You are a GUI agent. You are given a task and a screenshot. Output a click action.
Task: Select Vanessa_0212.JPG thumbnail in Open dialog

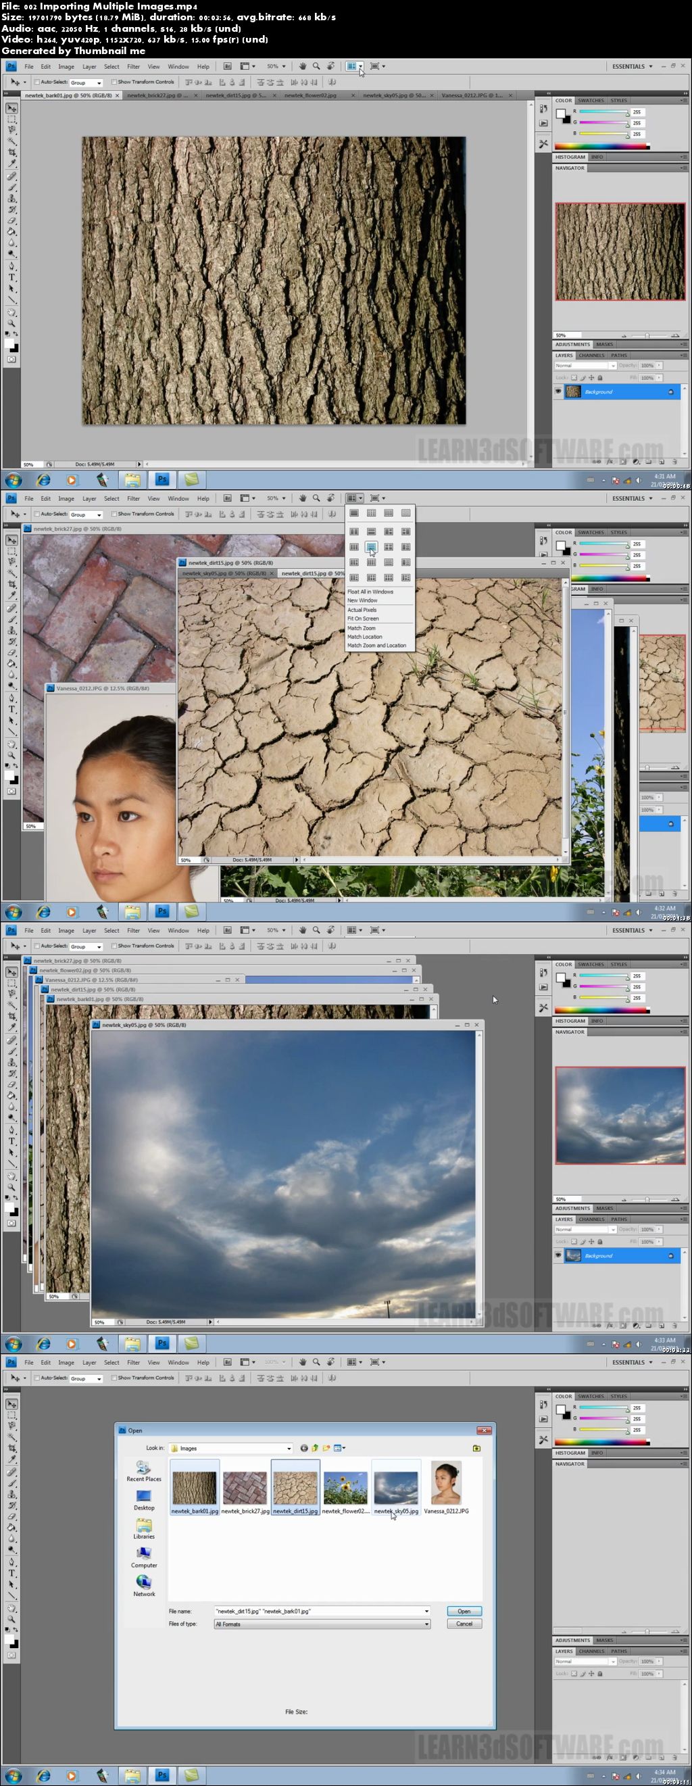coord(446,1483)
